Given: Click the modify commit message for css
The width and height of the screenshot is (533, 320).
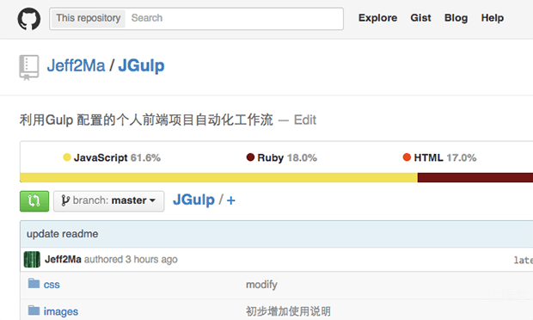Looking at the screenshot, I should (x=261, y=284).
